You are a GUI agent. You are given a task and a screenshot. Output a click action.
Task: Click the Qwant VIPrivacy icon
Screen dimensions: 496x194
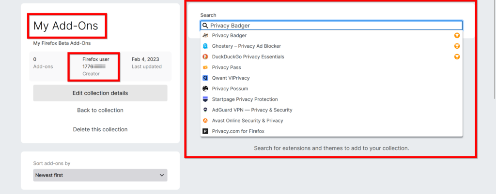(205, 78)
